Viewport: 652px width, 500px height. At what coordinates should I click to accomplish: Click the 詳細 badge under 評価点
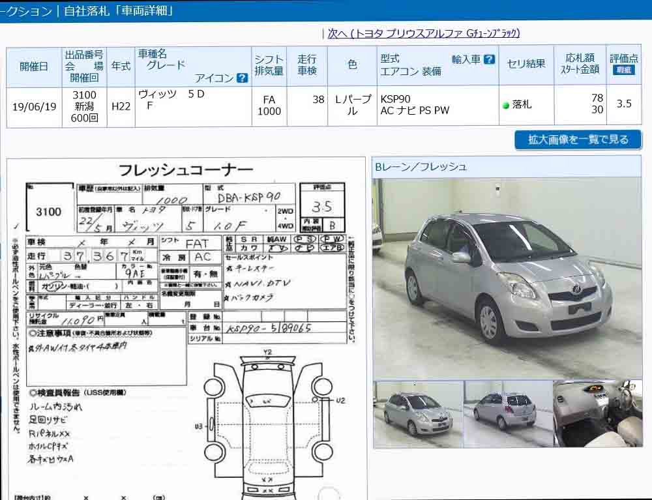[624, 70]
